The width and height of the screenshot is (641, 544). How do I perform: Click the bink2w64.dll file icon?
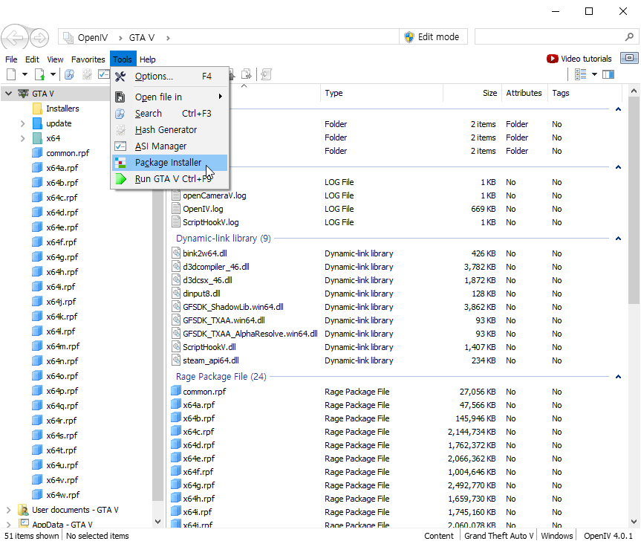pos(176,253)
